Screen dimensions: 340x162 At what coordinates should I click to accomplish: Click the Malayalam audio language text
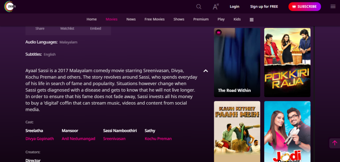tap(68, 42)
